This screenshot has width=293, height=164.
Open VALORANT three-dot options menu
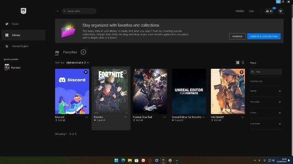[x=242, y=117]
